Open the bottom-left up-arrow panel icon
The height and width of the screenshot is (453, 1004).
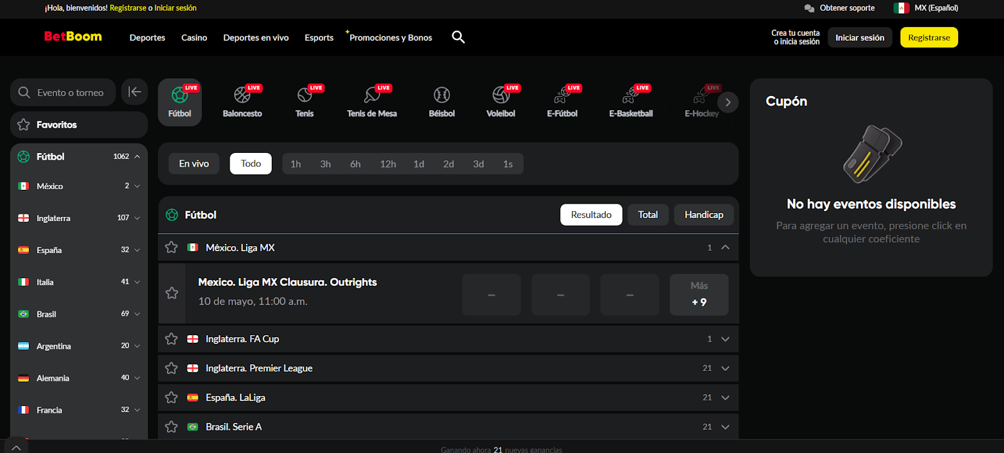pyautogui.click(x=16, y=447)
